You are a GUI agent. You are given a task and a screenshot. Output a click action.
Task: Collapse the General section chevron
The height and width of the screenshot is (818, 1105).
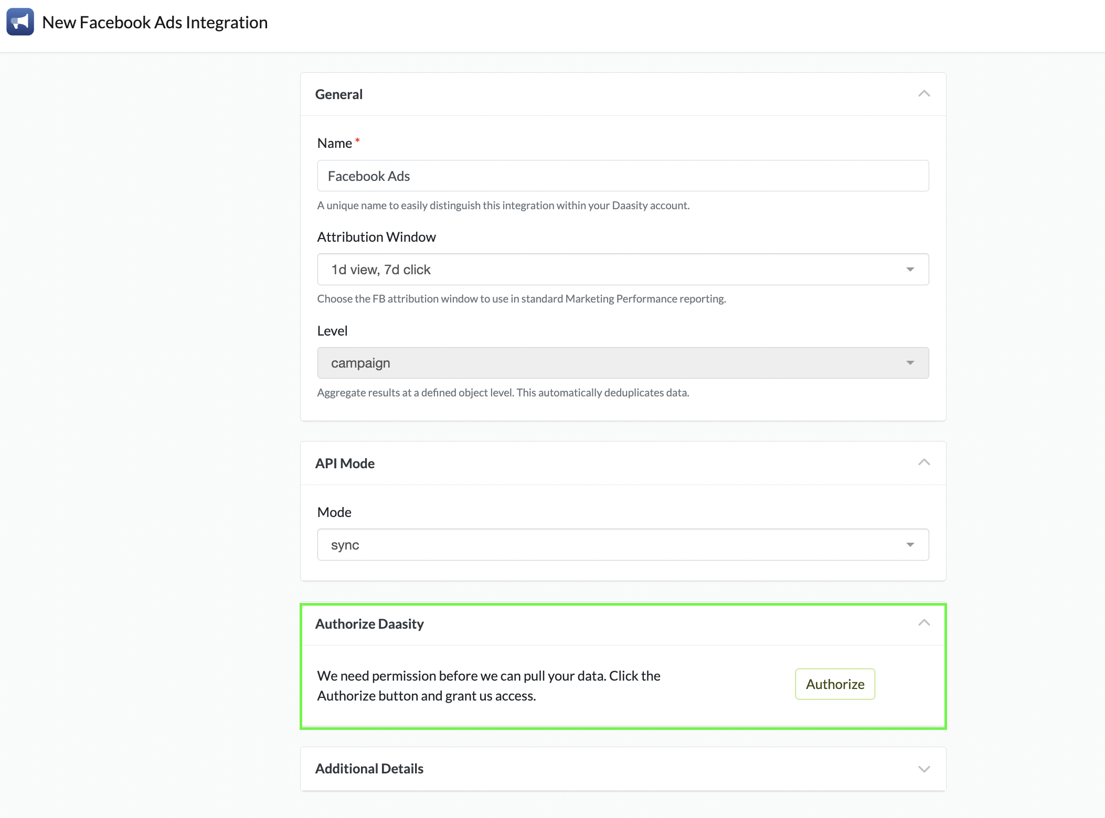924,94
